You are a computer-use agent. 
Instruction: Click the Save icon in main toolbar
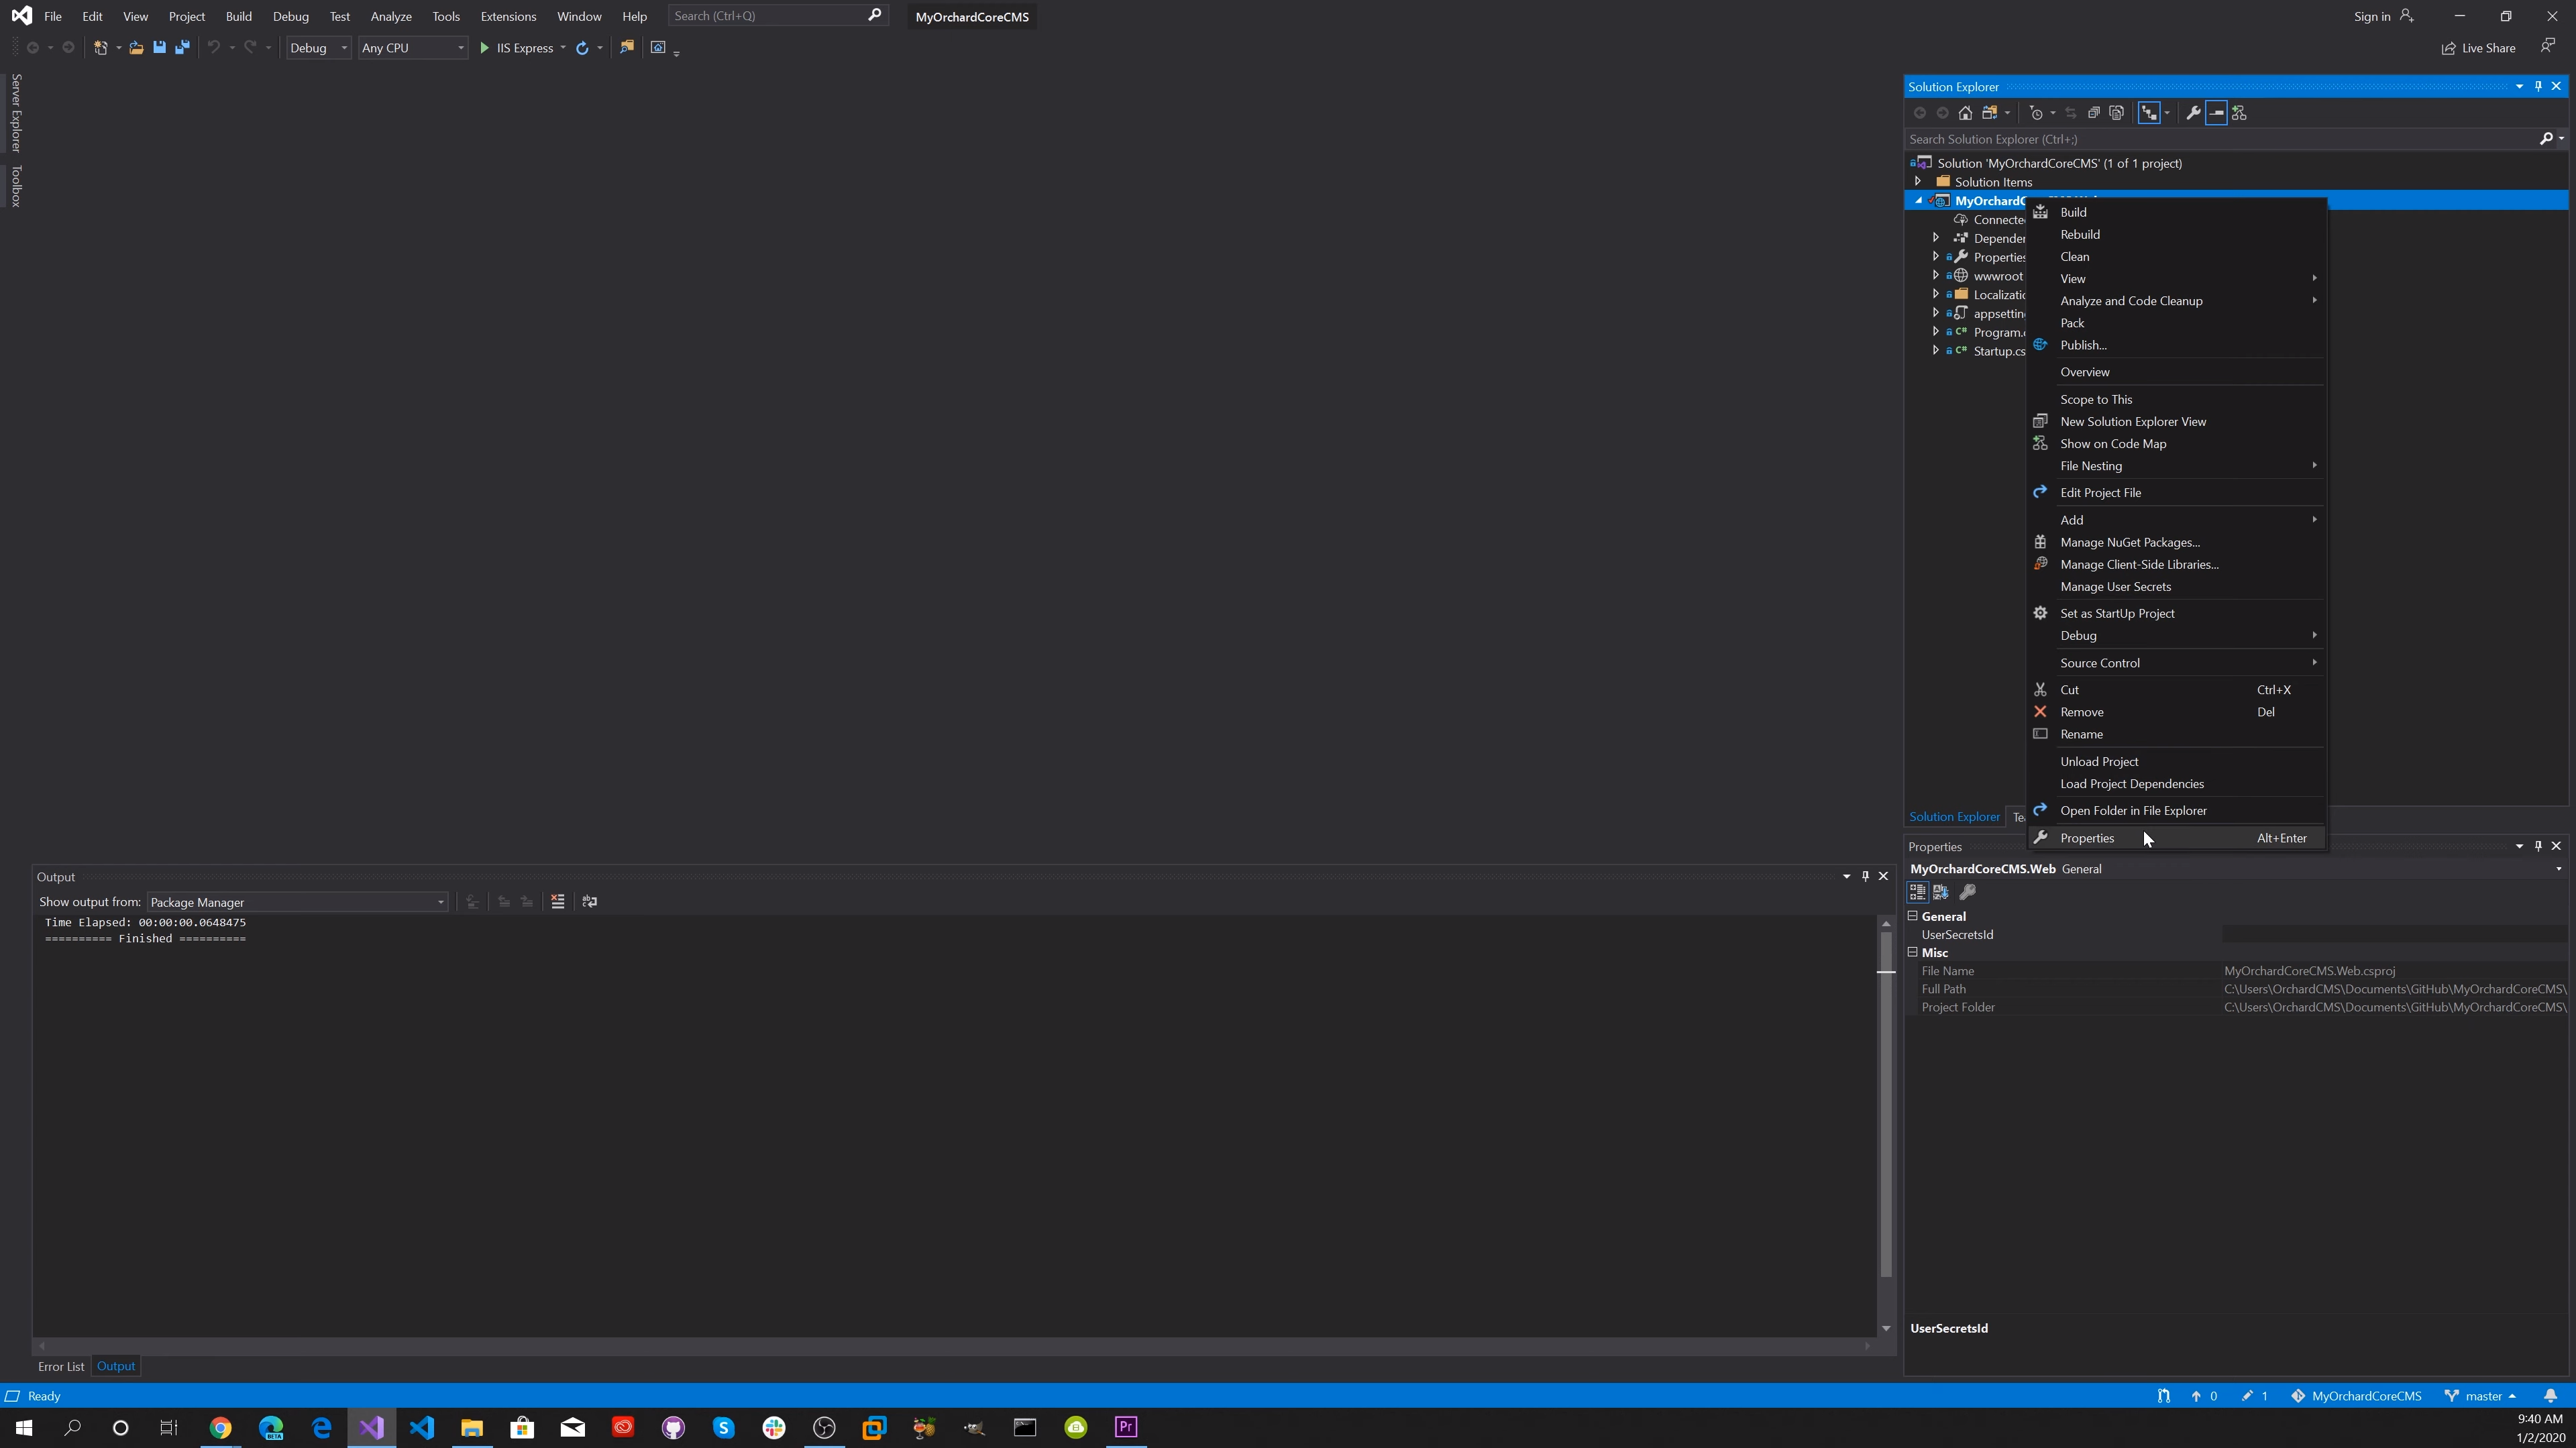[159, 47]
